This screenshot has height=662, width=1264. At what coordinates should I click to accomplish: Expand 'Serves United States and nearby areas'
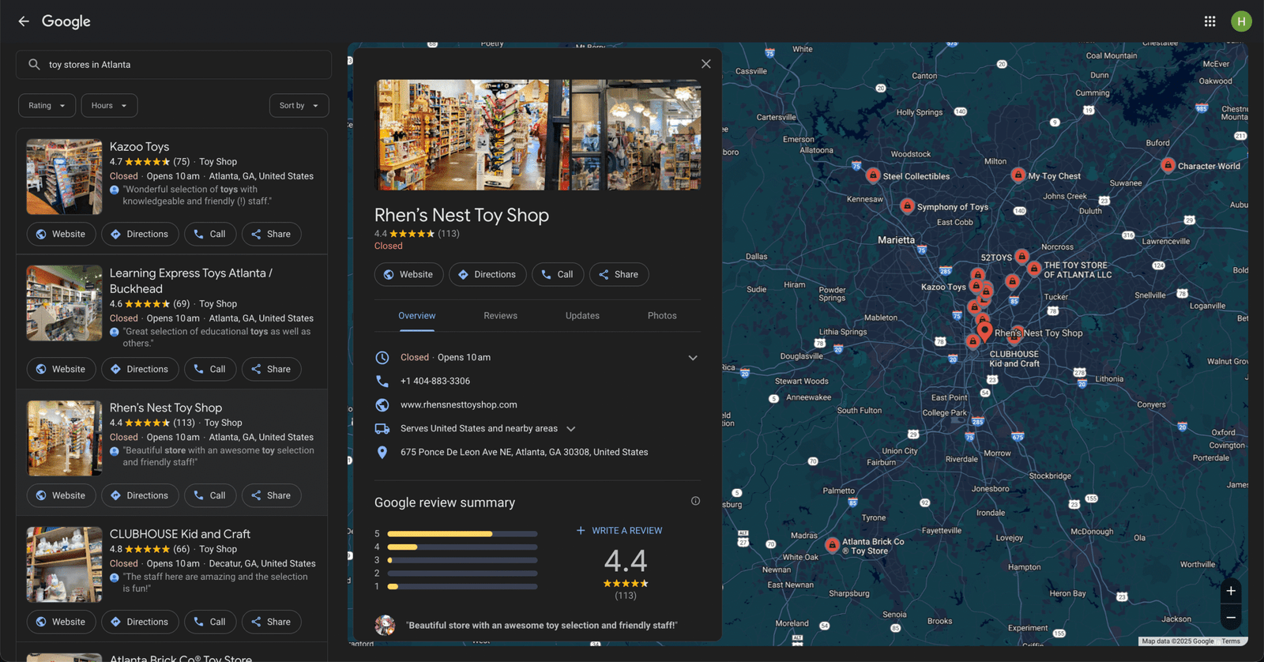pos(488,429)
